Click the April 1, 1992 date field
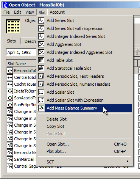 coord(21,52)
